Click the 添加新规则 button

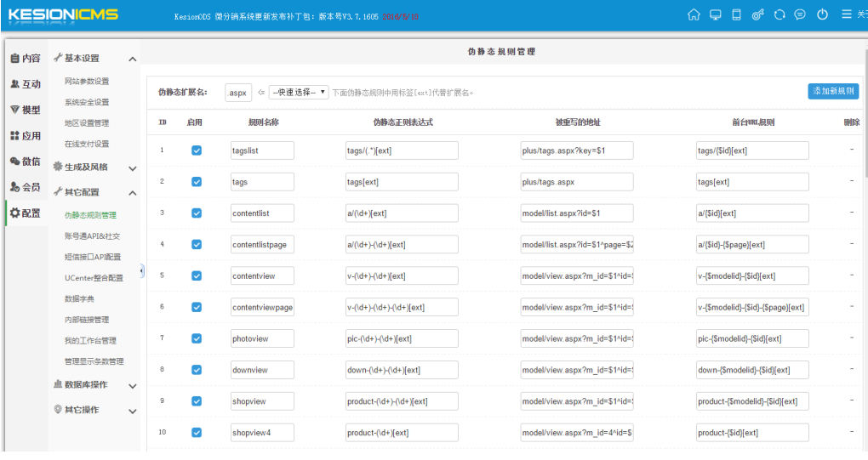pos(833,91)
